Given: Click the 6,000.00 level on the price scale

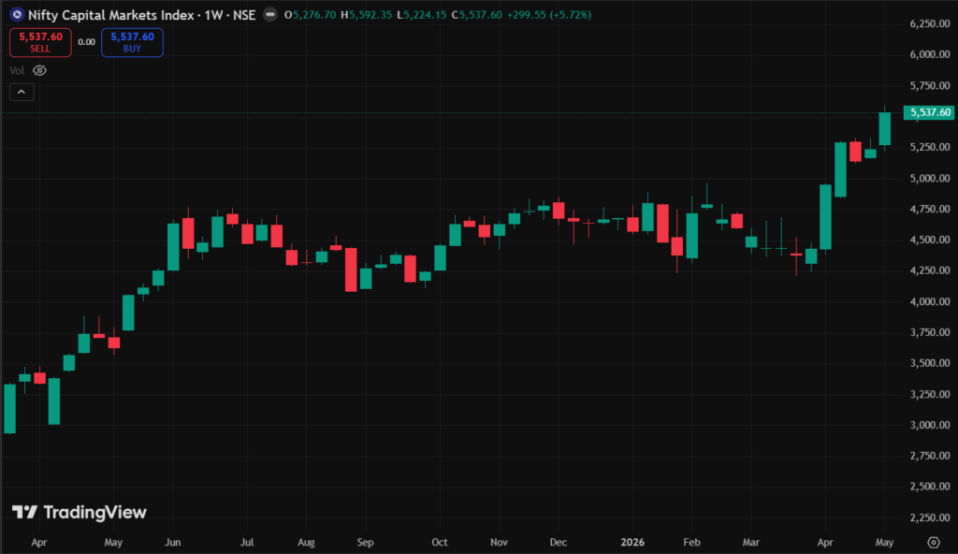Looking at the screenshot, I should [930, 54].
